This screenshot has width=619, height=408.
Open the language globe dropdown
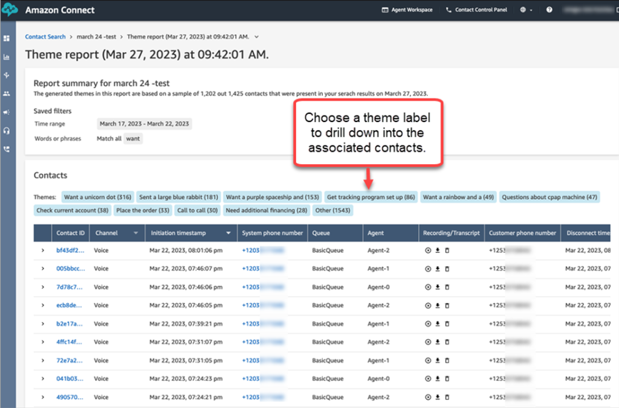(x=526, y=10)
